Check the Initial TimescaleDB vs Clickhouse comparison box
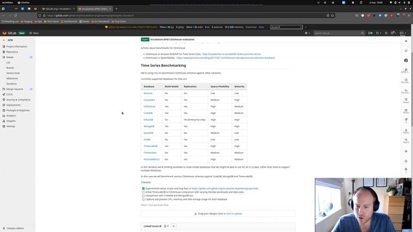Screen dimensions: 413x232 pyautogui.click(x=143, y=192)
